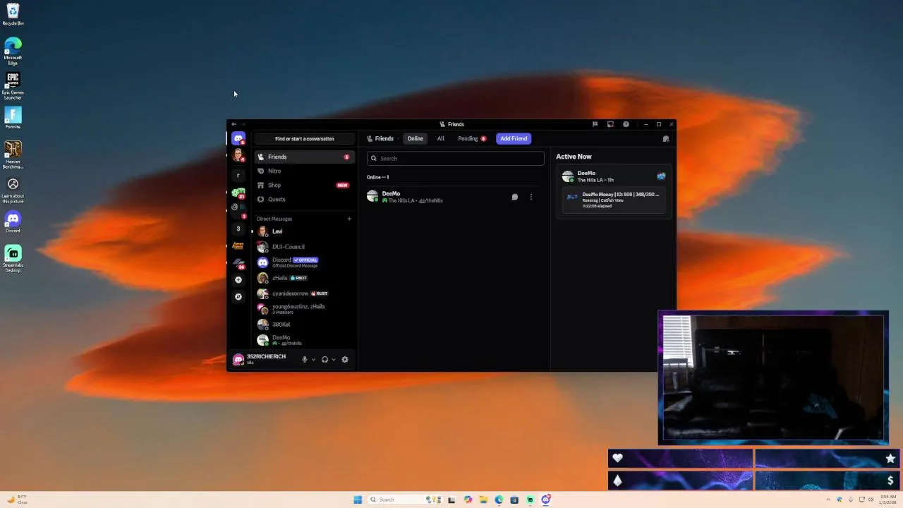Open the server with letter r icon
Screen dimensions: 903x508
[238, 175]
